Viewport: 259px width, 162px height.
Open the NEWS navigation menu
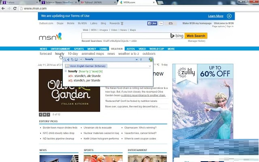click(43, 49)
